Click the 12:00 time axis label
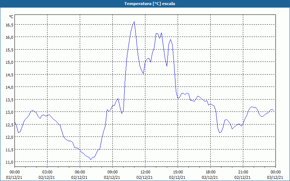This screenshot has width=290, height=181. point(145,172)
